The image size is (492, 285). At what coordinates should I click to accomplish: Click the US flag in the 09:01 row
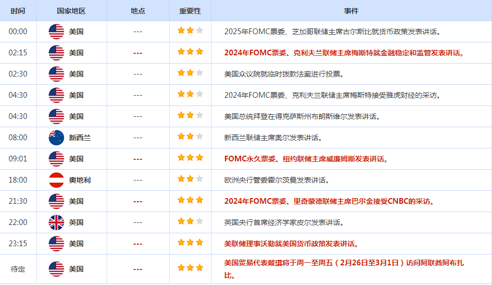click(56, 159)
